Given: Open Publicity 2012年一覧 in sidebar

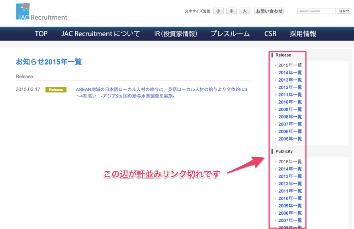Looking at the screenshot, I should (290, 184).
